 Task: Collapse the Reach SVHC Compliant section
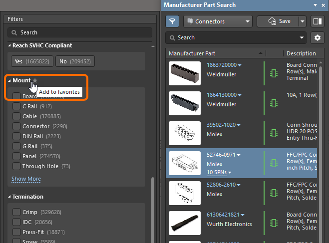point(9,45)
